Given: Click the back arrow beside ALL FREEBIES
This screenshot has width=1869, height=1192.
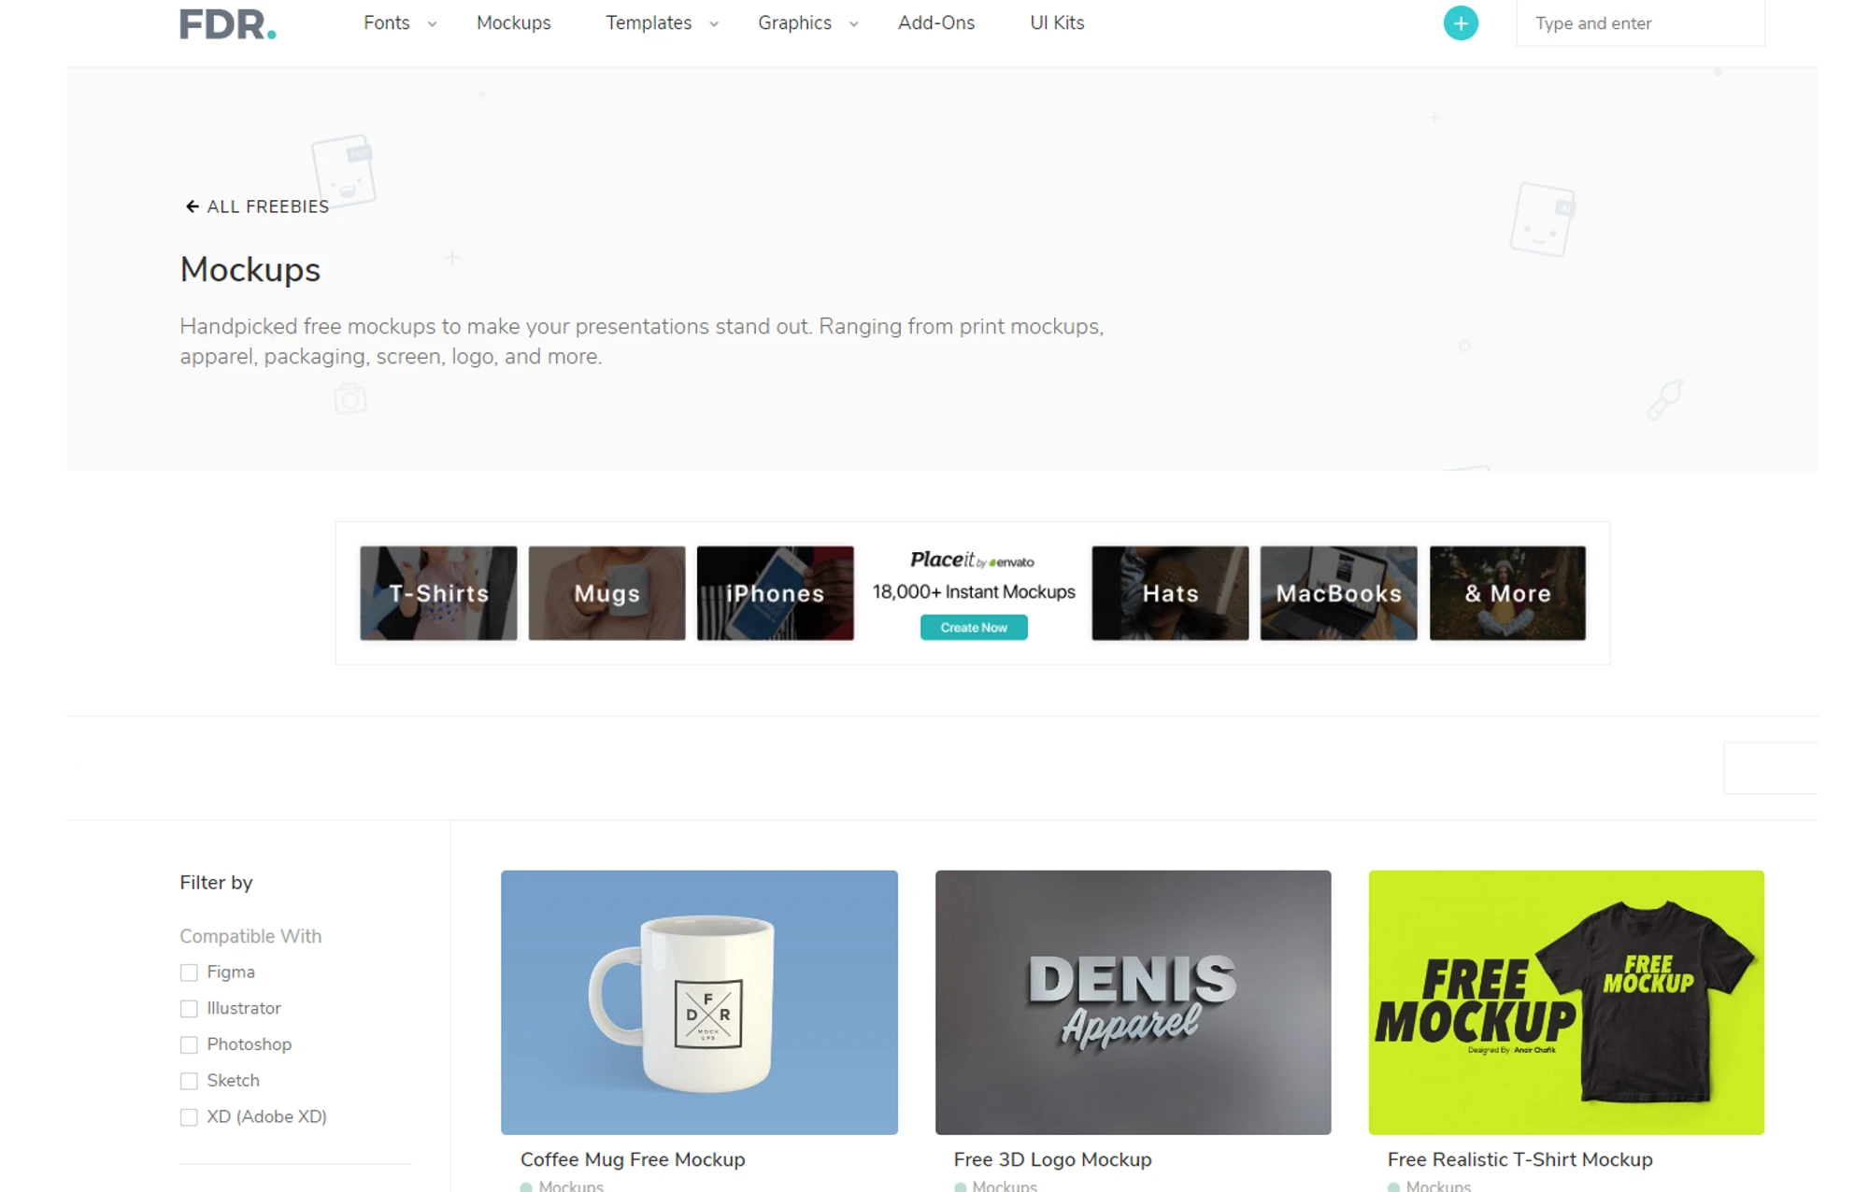Looking at the screenshot, I should (x=193, y=206).
